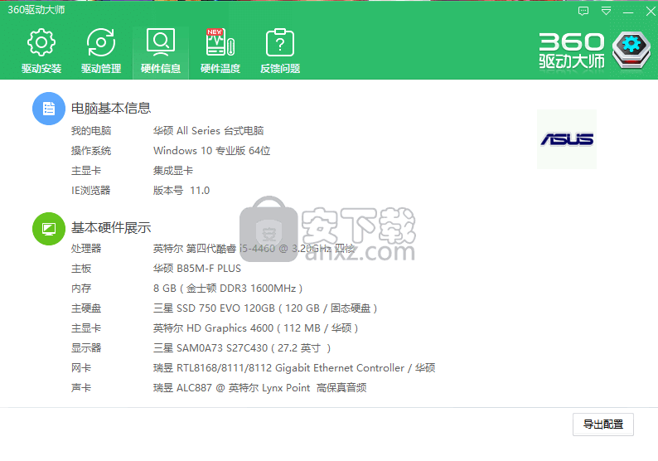Open the 驱动管理 refresh icon

click(x=101, y=42)
